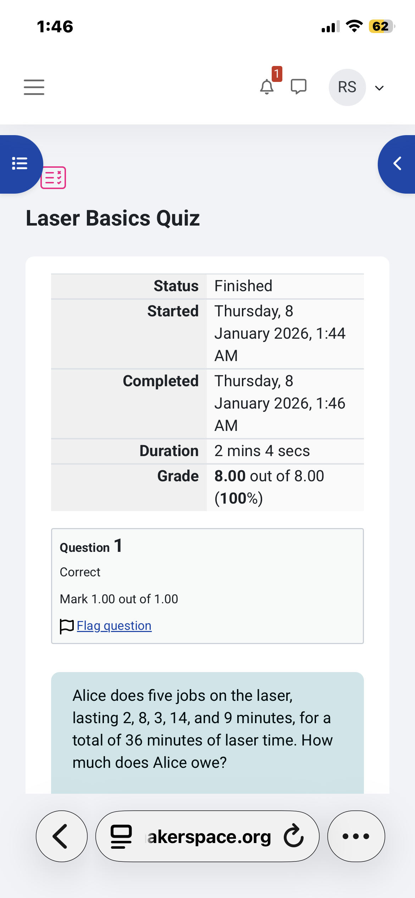Tap the akerspace.org address bar
Screen dimensions: 415x898
(x=207, y=836)
